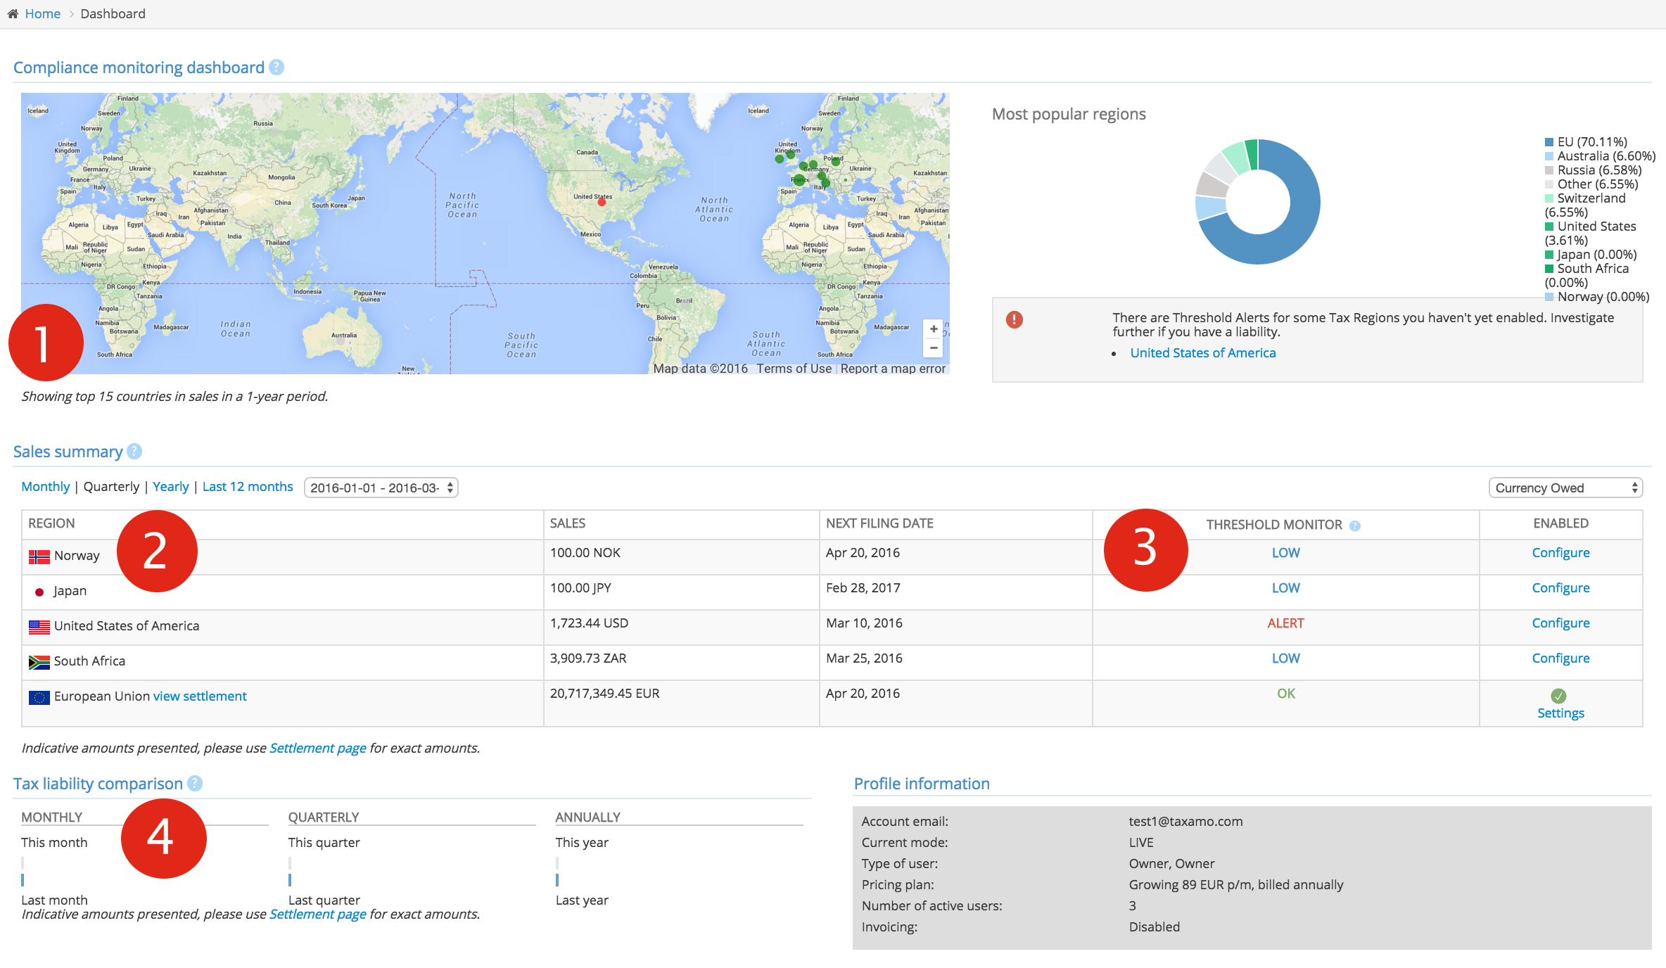Switch to Yearly sales view
Viewport: 1666px width, 968px height.
(x=171, y=487)
